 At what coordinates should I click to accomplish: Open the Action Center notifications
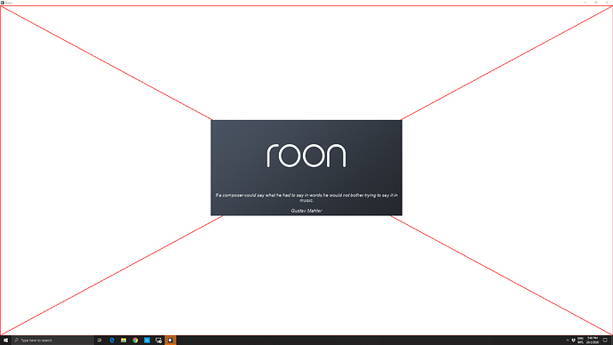[x=606, y=341]
